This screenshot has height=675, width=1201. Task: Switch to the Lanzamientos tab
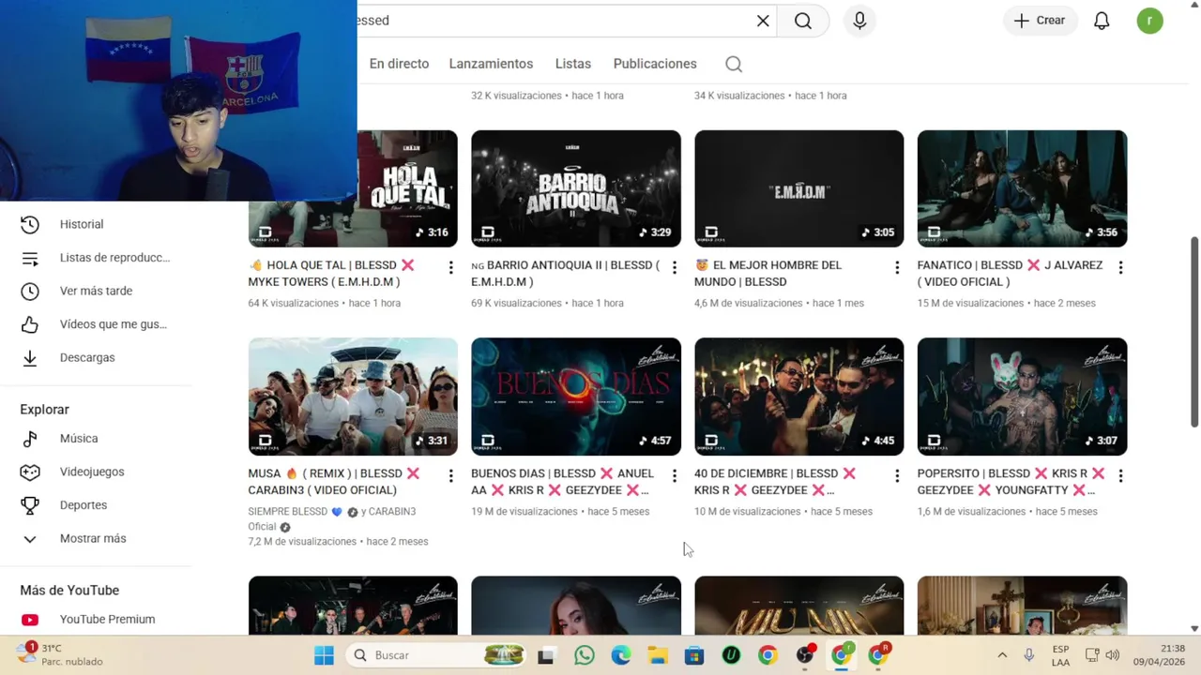(491, 64)
